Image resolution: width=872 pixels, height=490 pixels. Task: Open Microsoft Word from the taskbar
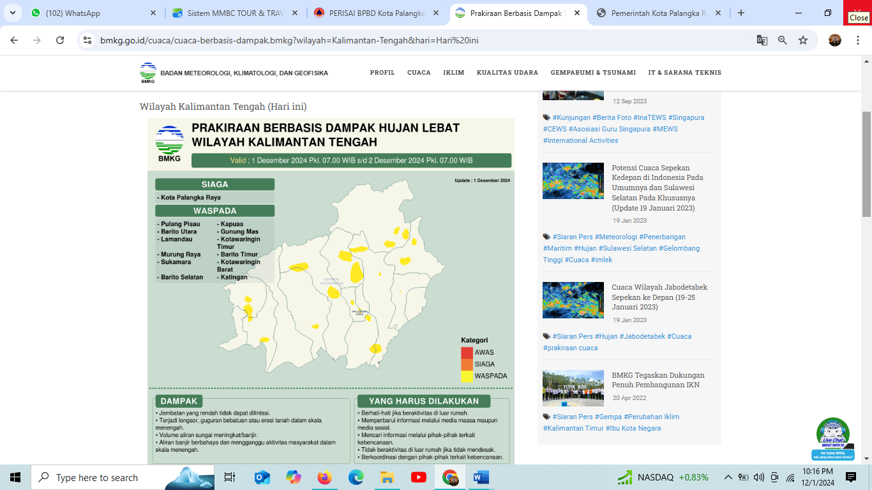[481, 477]
